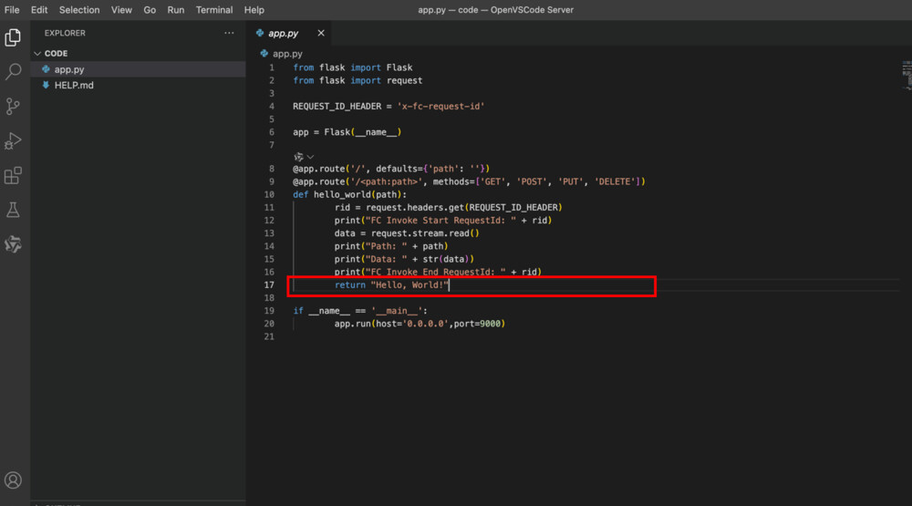Open the Run and Debug view
This screenshot has height=506, width=912.
click(x=13, y=141)
